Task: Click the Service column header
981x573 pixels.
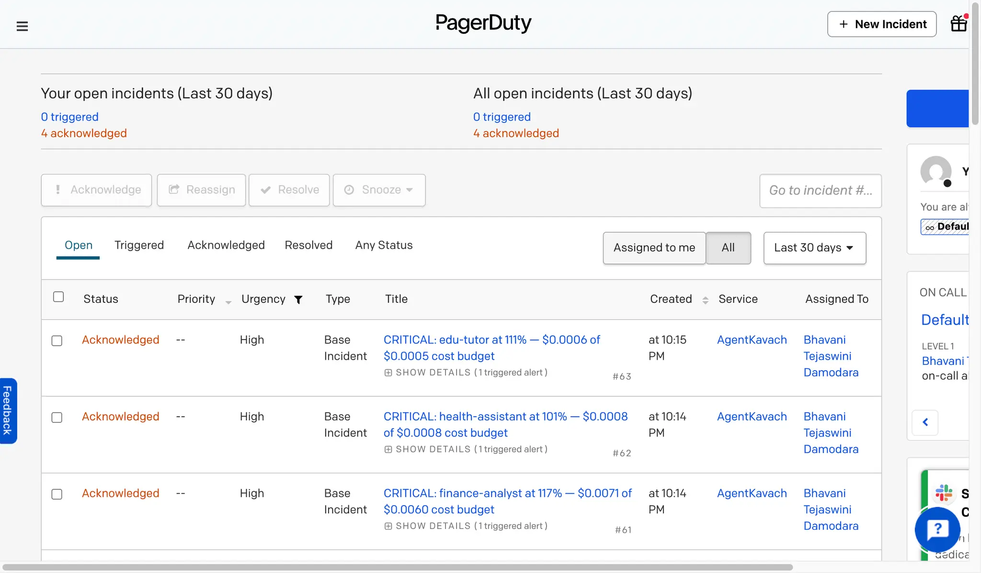Action: pyautogui.click(x=738, y=299)
